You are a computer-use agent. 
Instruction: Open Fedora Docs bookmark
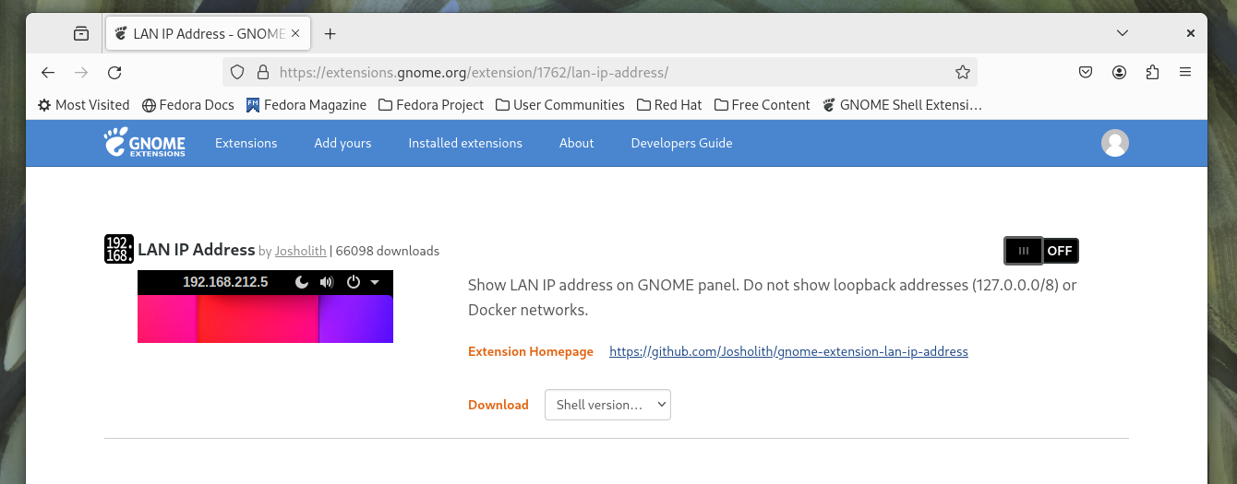pos(188,105)
